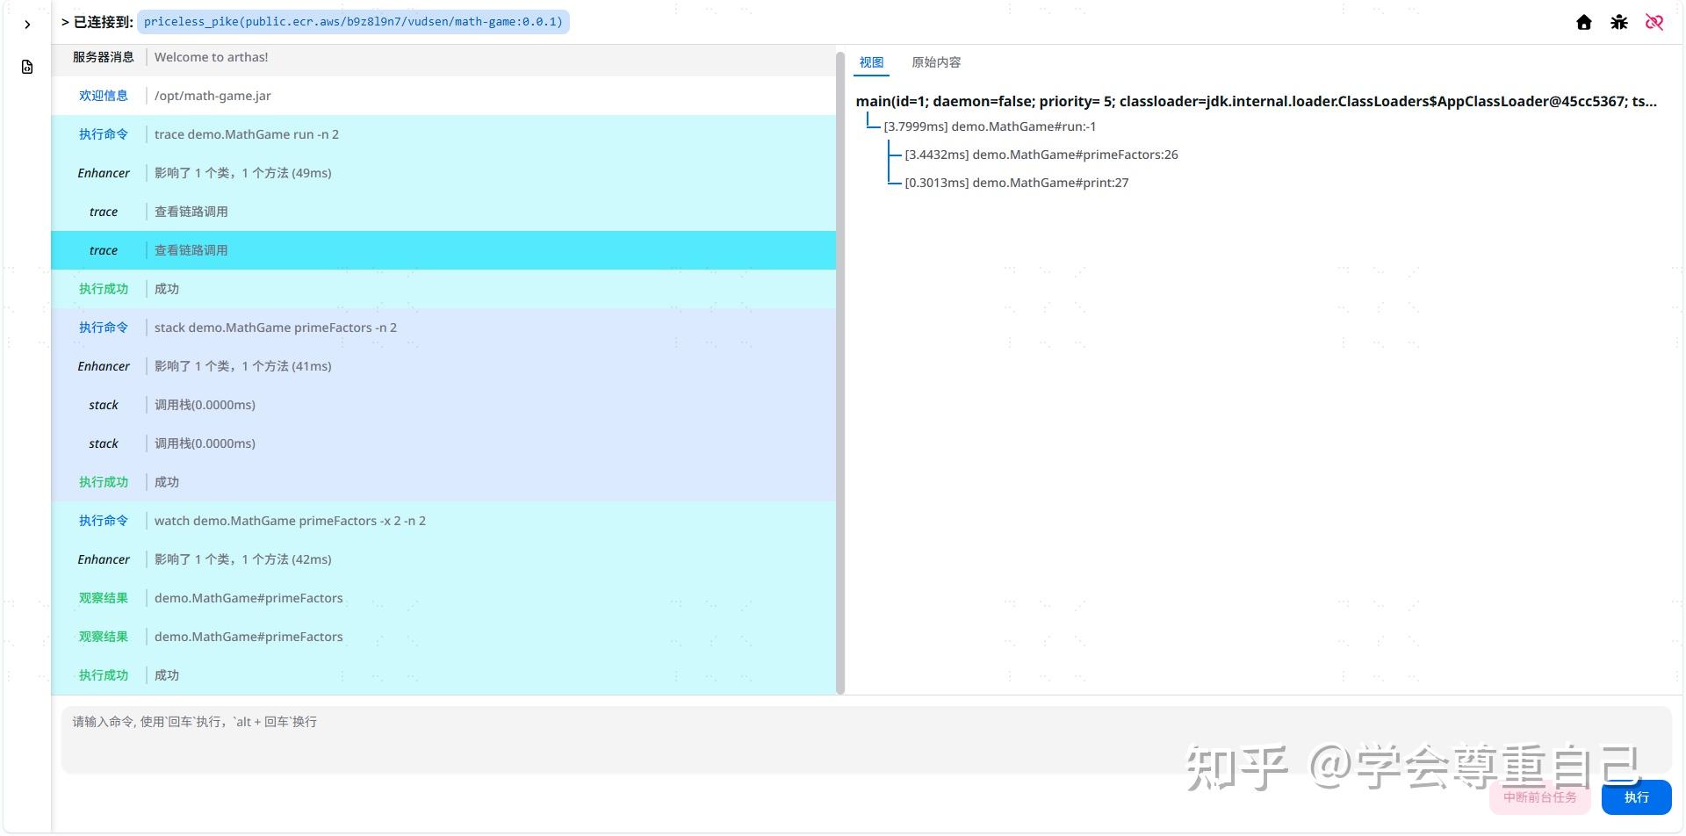The height and width of the screenshot is (836, 1686).
Task: Click tree node demo.MathGame#run:-1
Action: [990, 126]
